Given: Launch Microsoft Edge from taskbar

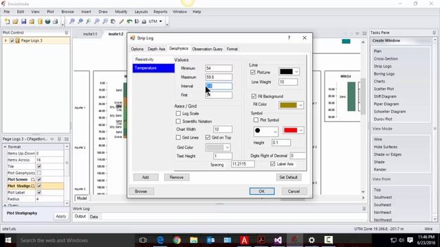Looking at the screenshot, I should (x=160, y=240).
